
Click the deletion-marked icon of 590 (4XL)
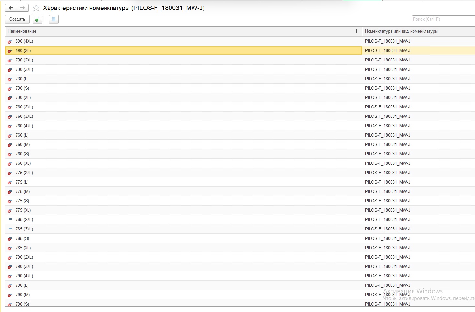coord(10,41)
